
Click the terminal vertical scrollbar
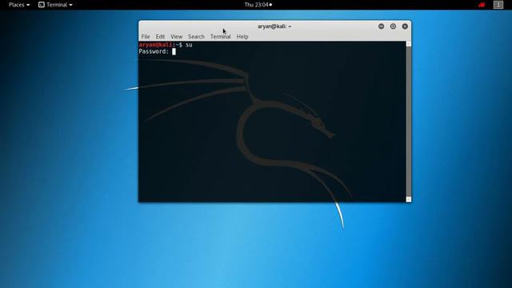409,122
